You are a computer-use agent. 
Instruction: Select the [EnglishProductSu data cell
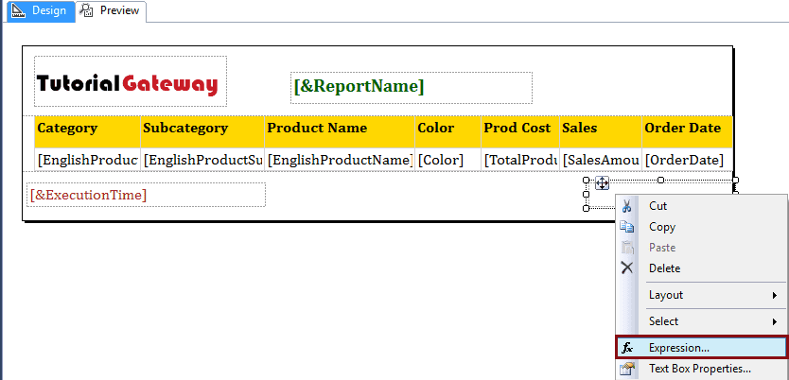[x=202, y=160]
